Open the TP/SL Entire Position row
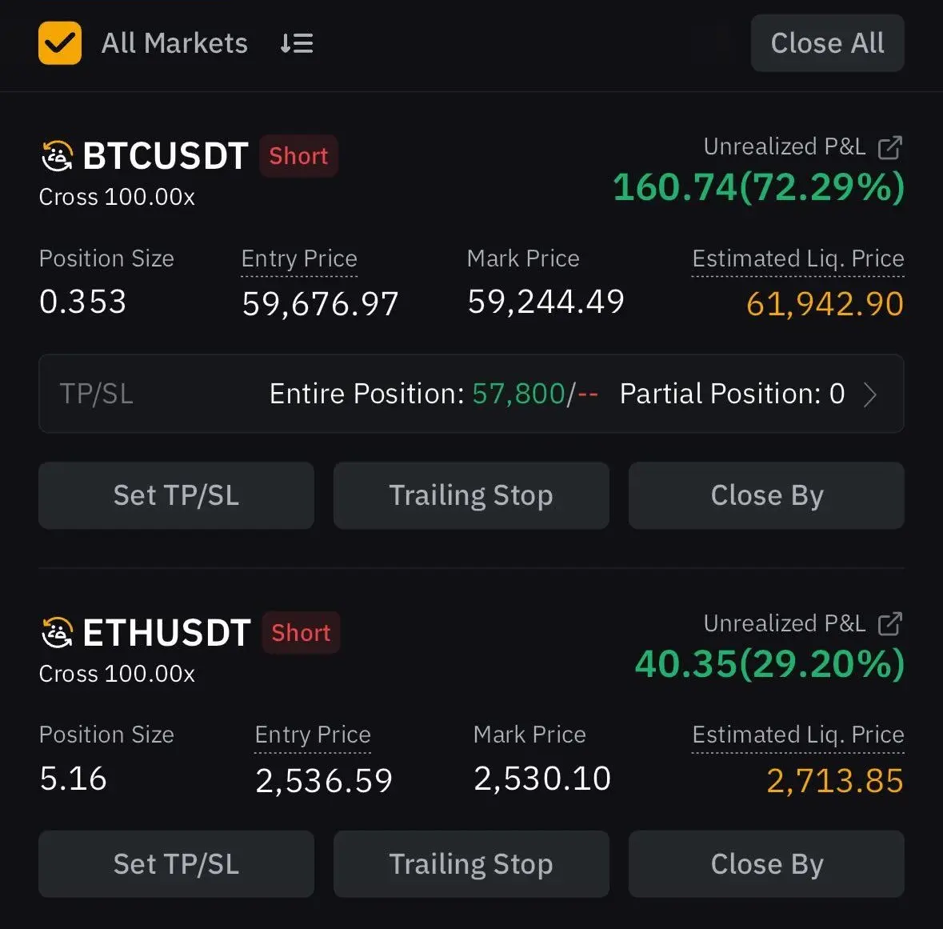Image resolution: width=943 pixels, height=929 pixels. point(471,394)
